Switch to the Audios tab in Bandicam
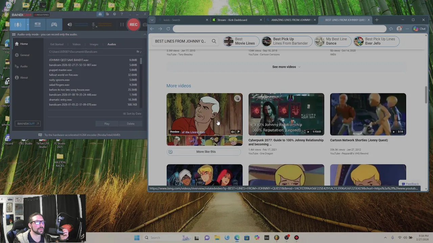Image resolution: width=433 pixels, height=243 pixels. (x=112, y=44)
